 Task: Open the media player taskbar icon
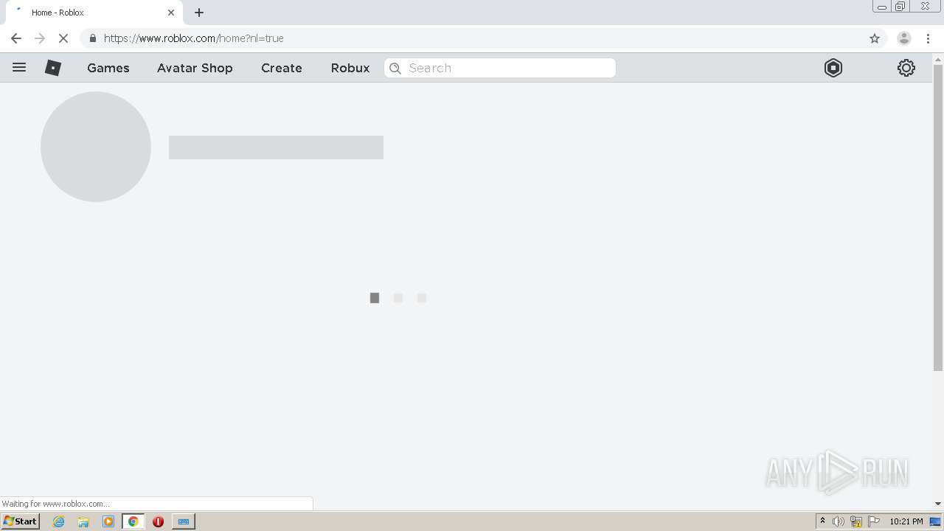(x=108, y=521)
